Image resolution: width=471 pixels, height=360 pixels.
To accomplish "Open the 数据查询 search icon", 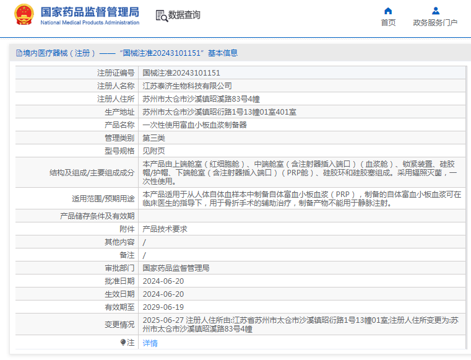I will pos(162,15).
